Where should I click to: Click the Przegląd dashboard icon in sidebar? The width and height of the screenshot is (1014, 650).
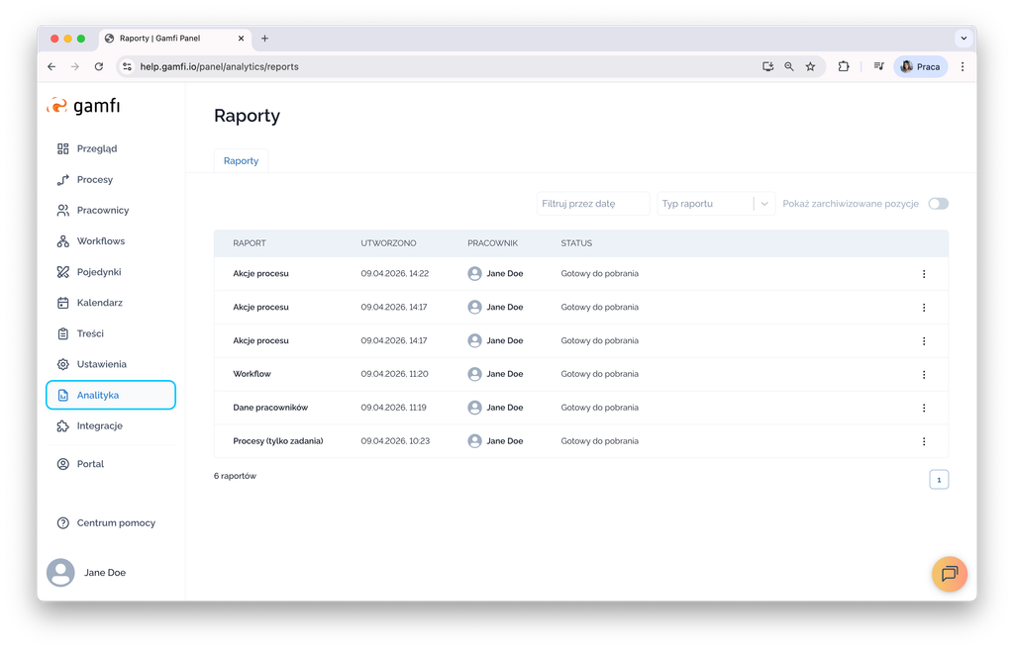click(63, 149)
